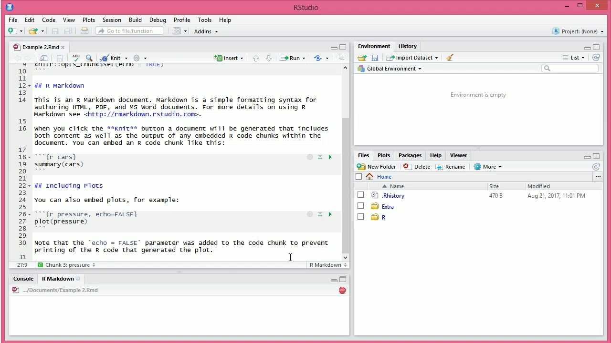
Task: Open the Project: (None) dropdown
Action: [x=578, y=31]
